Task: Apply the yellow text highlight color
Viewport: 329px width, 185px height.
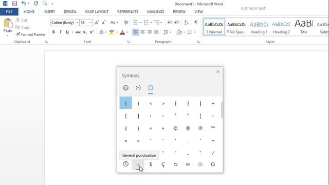Action: pyautogui.click(x=112, y=32)
